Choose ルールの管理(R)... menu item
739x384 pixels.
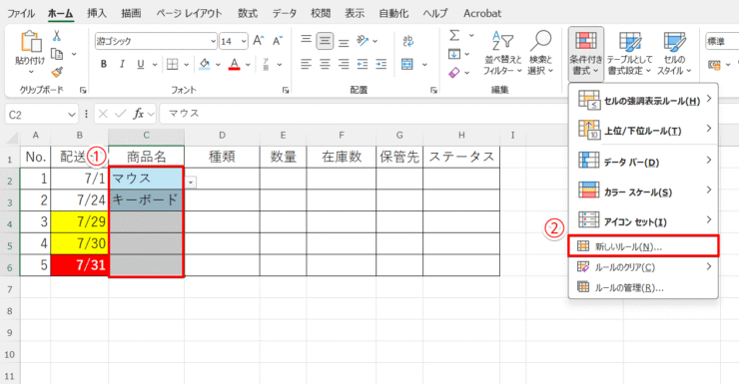coord(643,287)
